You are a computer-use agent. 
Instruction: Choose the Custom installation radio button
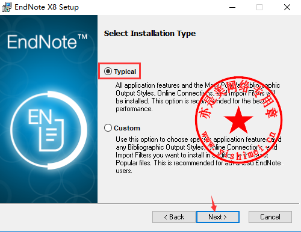[108, 128]
